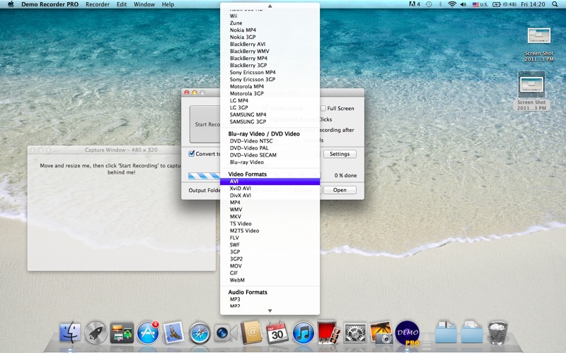This screenshot has height=353, width=566.
Task: Launch Launchpad rocket icon in dock
Action: click(x=96, y=332)
